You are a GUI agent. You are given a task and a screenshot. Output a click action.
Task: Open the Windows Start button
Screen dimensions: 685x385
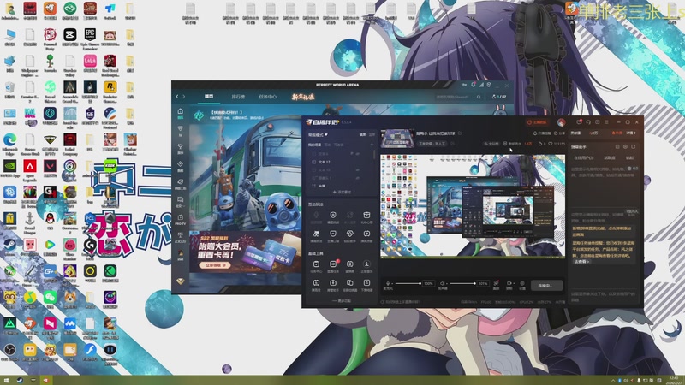(6, 380)
